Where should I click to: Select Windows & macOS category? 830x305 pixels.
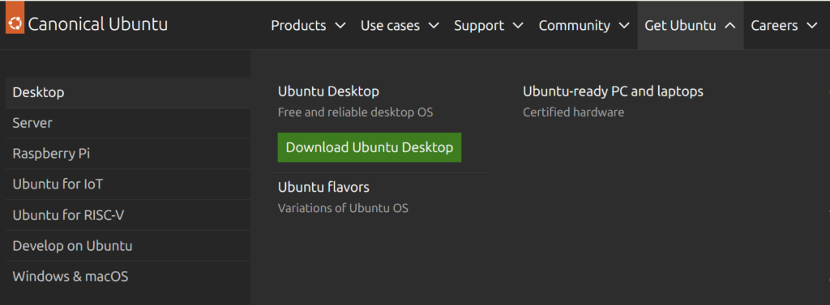coord(127,277)
